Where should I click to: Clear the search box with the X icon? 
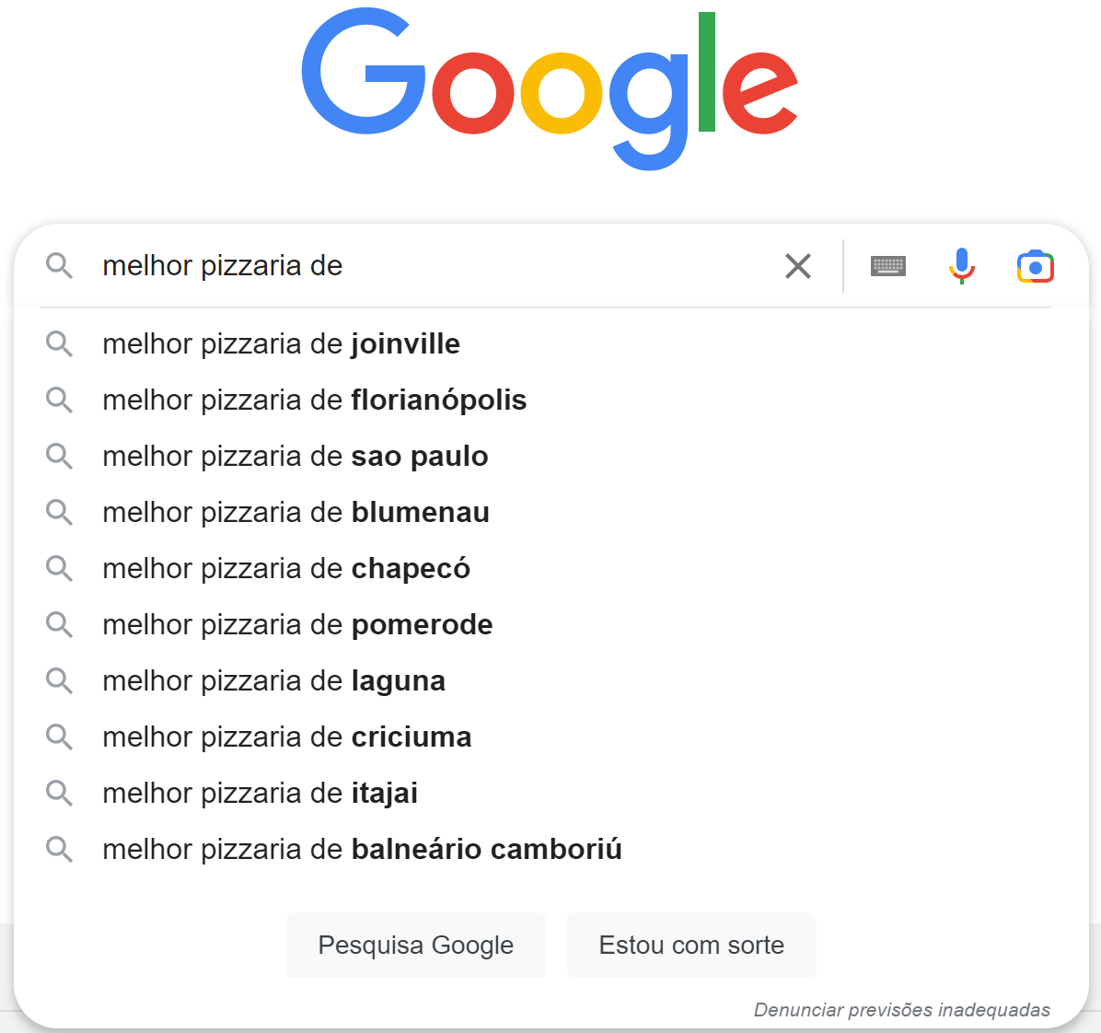(x=797, y=266)
